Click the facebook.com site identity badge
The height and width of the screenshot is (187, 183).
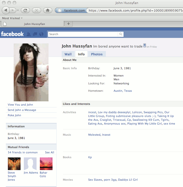coord(72,11)
